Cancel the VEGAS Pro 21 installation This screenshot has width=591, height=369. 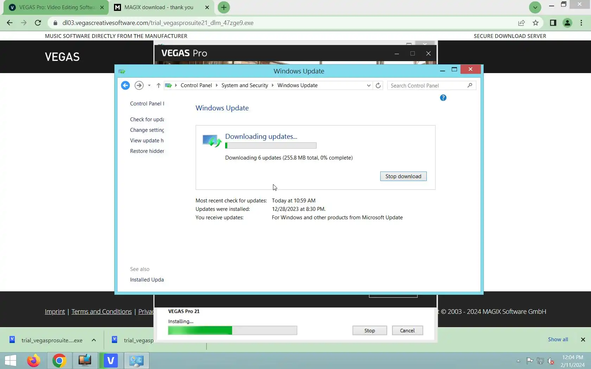coord(407,330)
